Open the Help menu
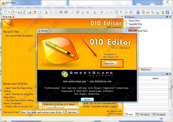Viewport: 173px width, 122px height. point(90,7)
